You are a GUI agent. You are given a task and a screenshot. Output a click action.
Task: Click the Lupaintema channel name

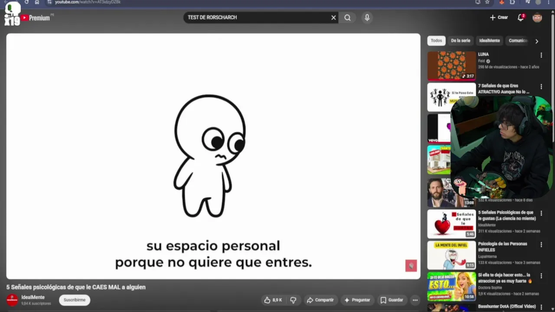click(x=488, y=257)
